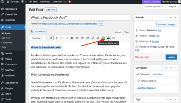The image size is (181, 103).
Task: Click the post title input field
Action: tap(80, 17)
